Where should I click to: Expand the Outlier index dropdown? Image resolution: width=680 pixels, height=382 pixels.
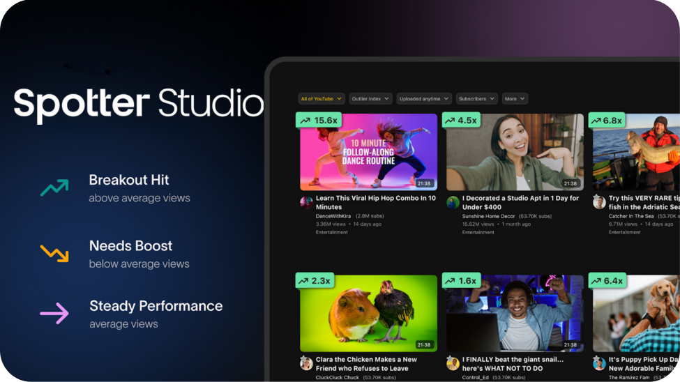[x=370, y=99]
